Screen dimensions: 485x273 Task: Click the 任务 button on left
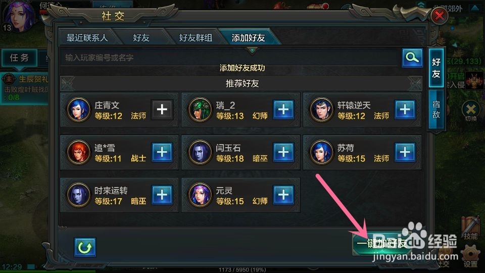19,58
